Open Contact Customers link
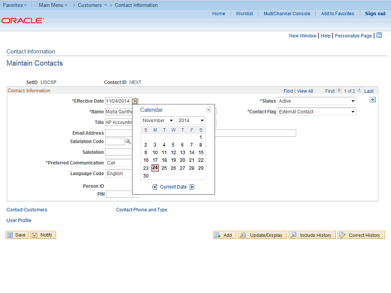This screenshot has height=293, width=391. click(x=27, y=210)
